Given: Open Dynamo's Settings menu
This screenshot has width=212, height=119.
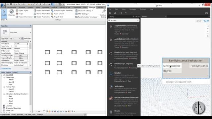Looking at the screenshot, I should pyautogui.click(x=143, y=9).
